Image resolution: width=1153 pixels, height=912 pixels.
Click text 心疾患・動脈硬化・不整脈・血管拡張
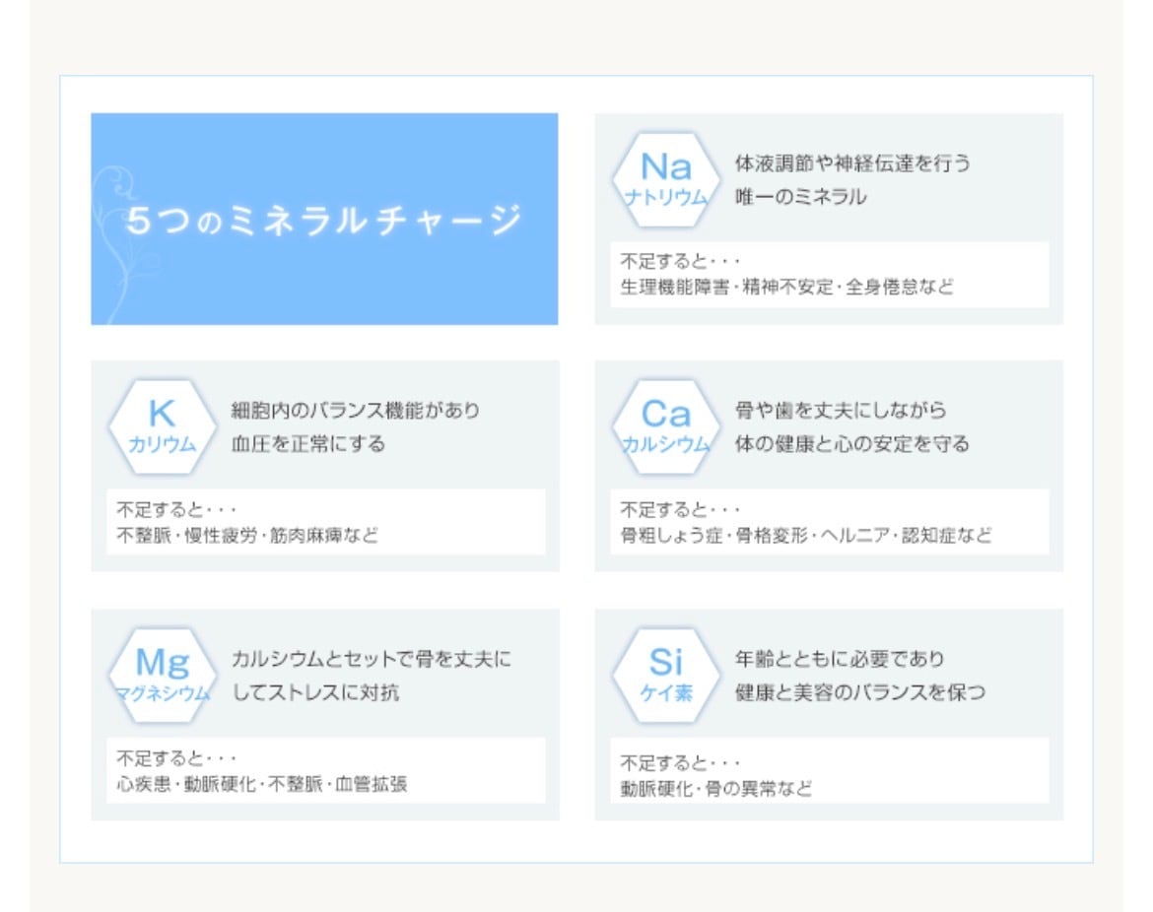point(262,784)
